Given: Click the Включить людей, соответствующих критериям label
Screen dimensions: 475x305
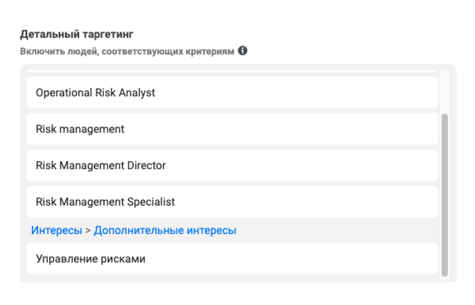Looking at the screenshot, I should pyautogui.click(x=127, y=51).
